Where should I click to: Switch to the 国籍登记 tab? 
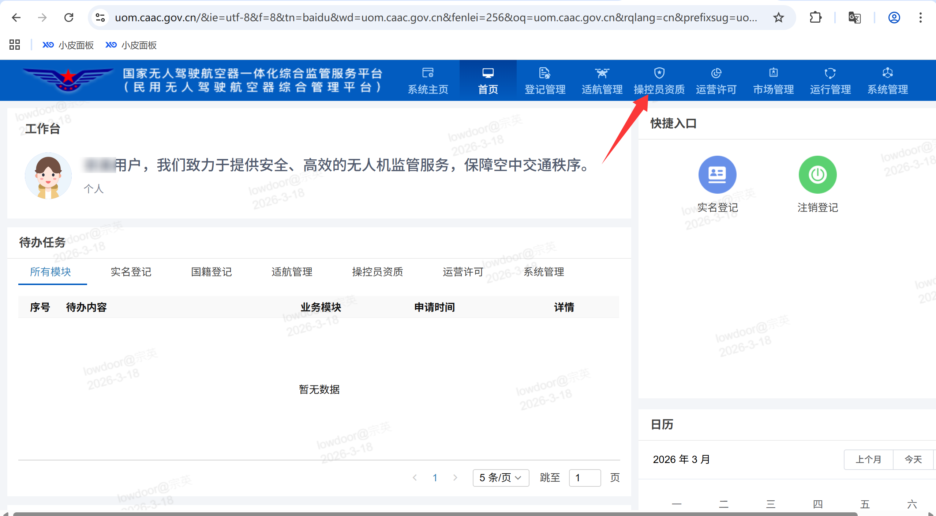pos(211,272)
